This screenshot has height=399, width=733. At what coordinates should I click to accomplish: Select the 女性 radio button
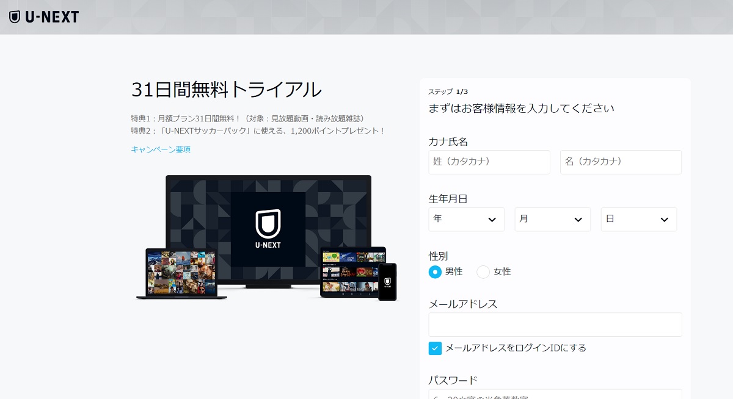coord(483,272)
